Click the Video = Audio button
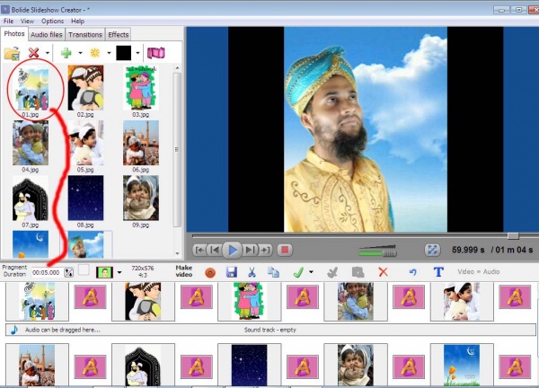 point(479,271)
